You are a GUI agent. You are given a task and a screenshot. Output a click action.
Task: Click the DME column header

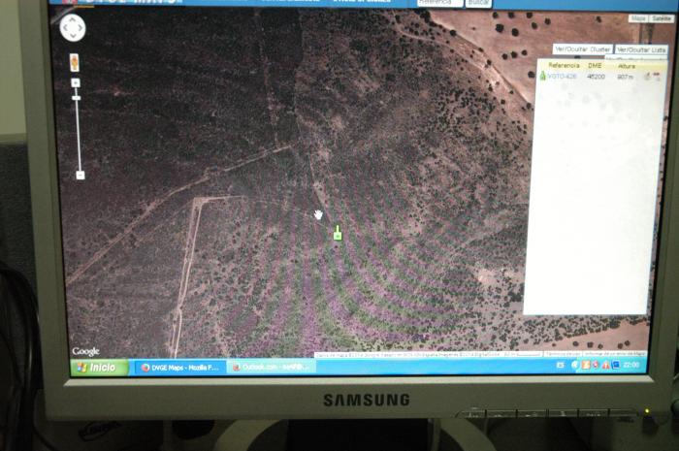pos(595,65)
